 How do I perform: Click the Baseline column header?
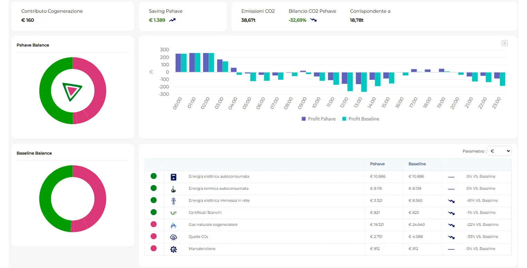[x=417, y=164]
